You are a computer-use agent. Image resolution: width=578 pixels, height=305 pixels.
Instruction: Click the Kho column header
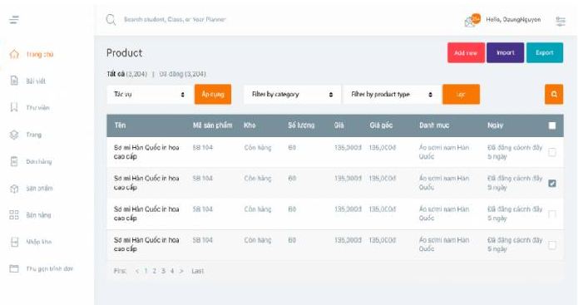[x=249, y=125]
